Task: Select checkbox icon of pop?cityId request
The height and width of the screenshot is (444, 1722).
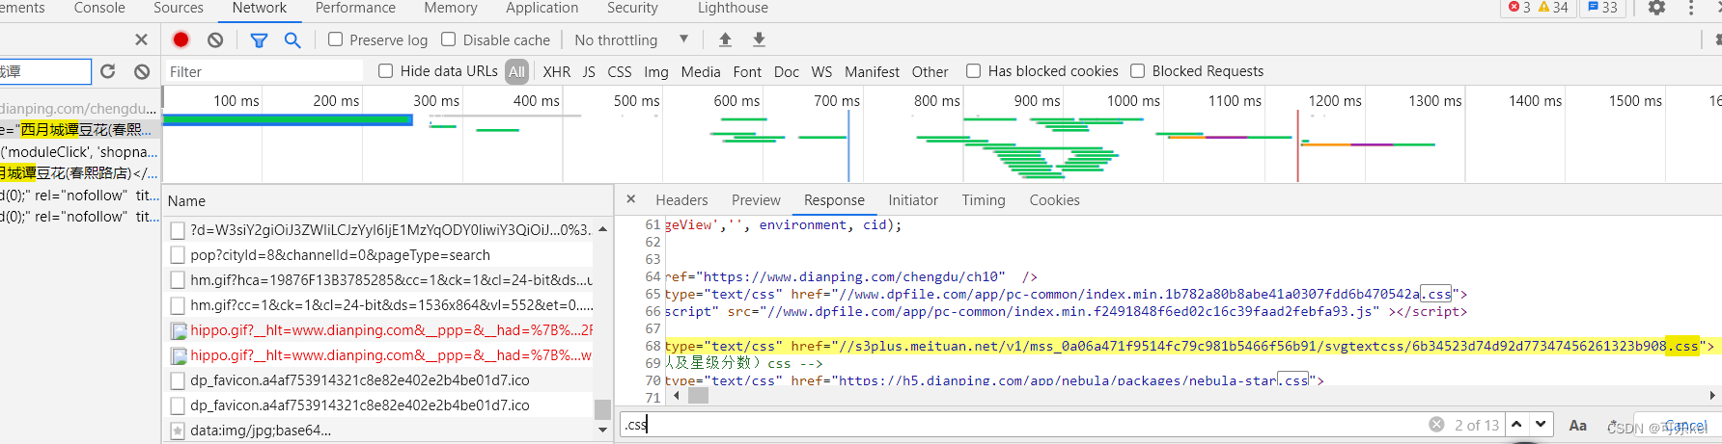Action: pos(178,255)
